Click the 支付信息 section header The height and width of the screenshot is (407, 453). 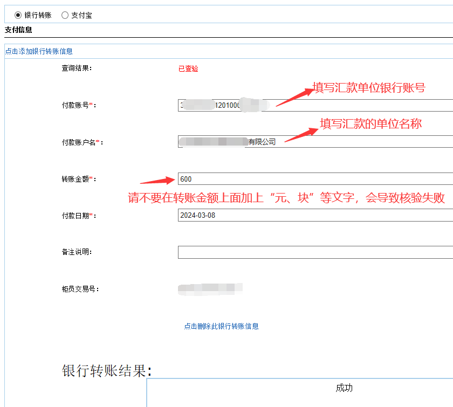(19, 30)
